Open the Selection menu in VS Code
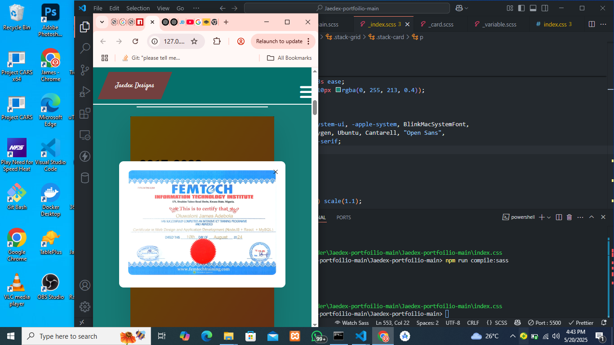This screenshot has height=345, width=614. pos(138,8)
